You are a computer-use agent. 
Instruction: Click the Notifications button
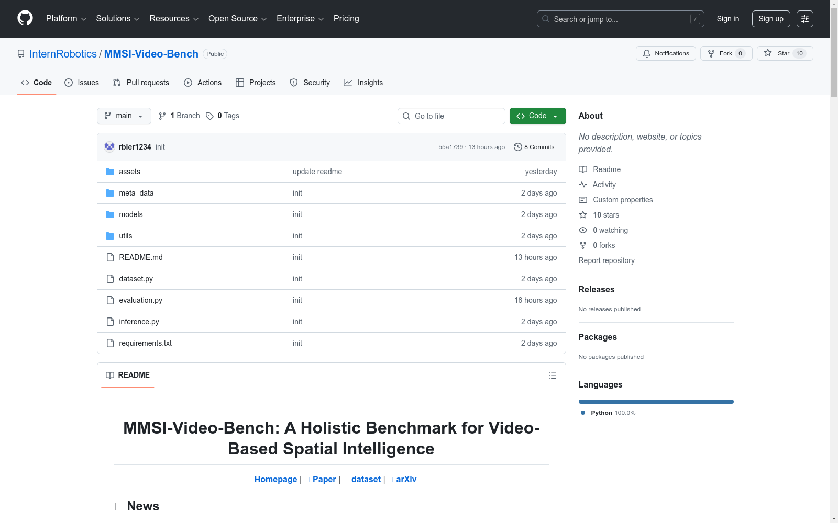[666, 53]
